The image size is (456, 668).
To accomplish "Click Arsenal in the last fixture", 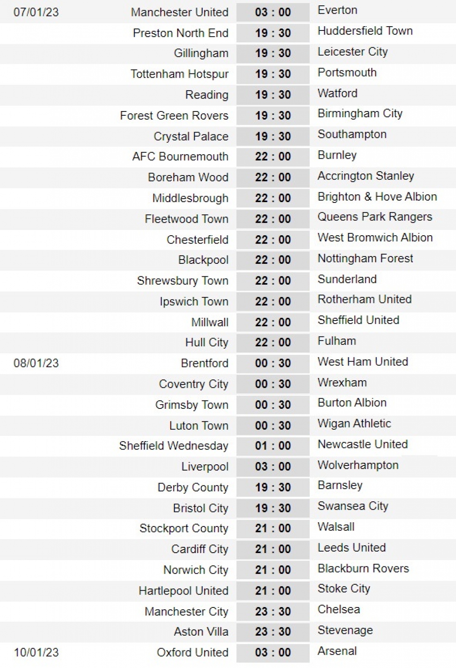I will click(x=337, y=651).
